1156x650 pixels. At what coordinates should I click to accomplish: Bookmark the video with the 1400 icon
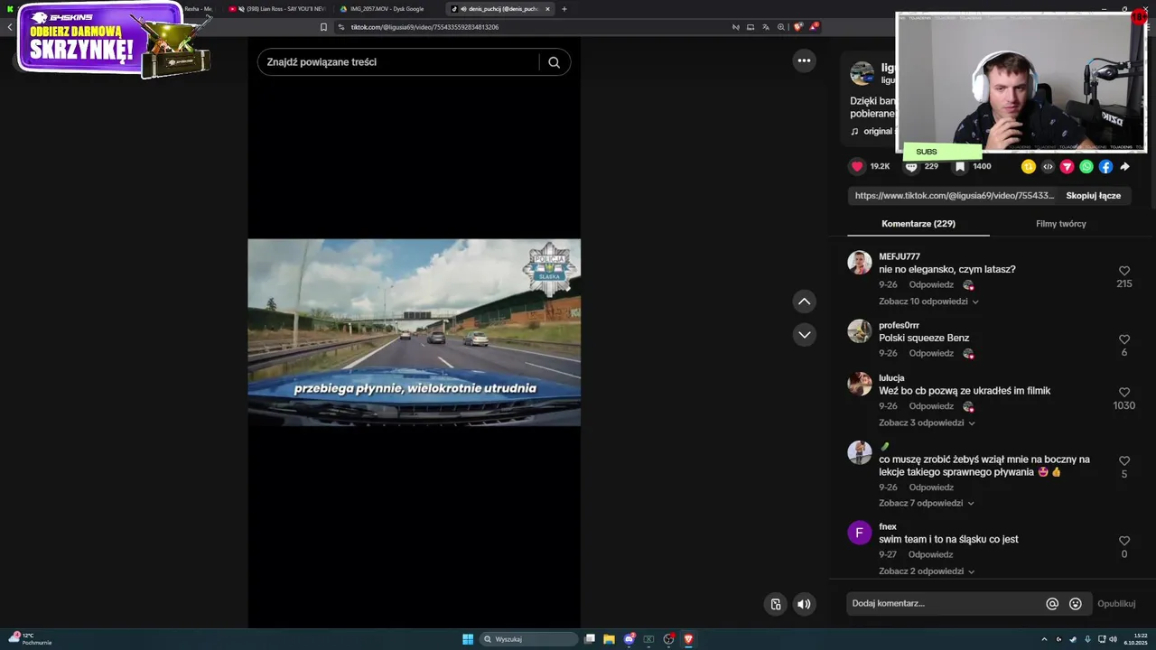[x=960, y=166]
